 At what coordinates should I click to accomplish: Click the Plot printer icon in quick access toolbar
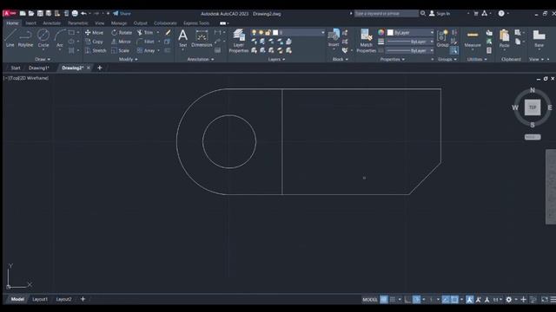pos(75,14)
